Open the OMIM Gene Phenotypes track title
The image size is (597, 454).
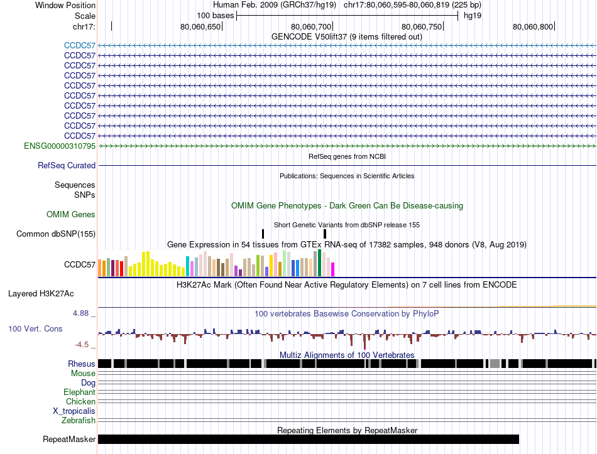347,206
